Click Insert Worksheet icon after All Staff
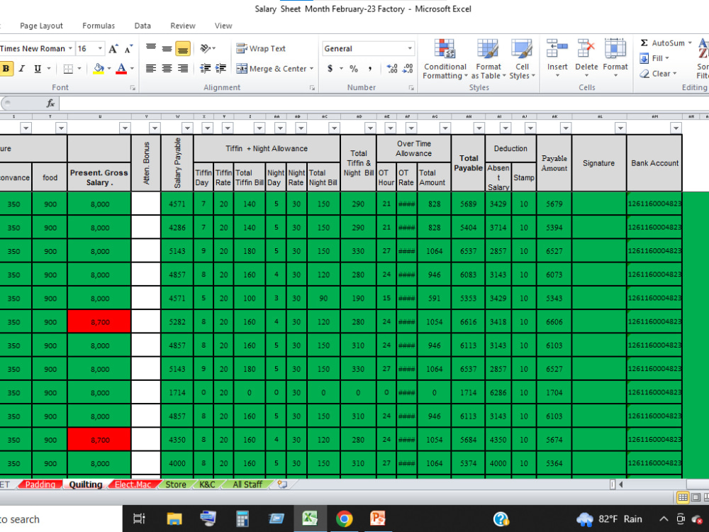The width and height of the screenshot is (709, 532). [x=282, y=484]
